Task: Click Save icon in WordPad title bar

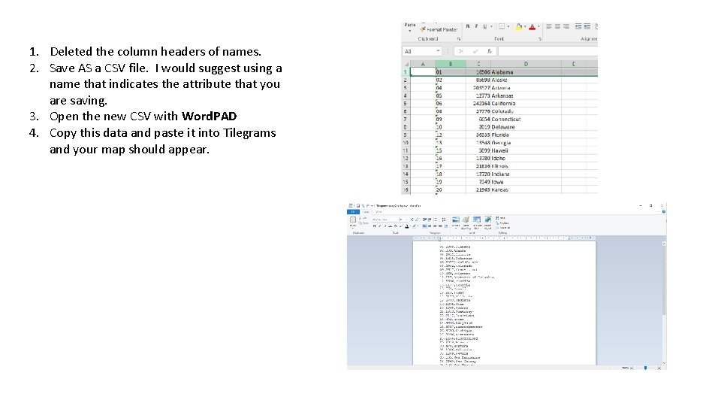Action: click(357, 206)
